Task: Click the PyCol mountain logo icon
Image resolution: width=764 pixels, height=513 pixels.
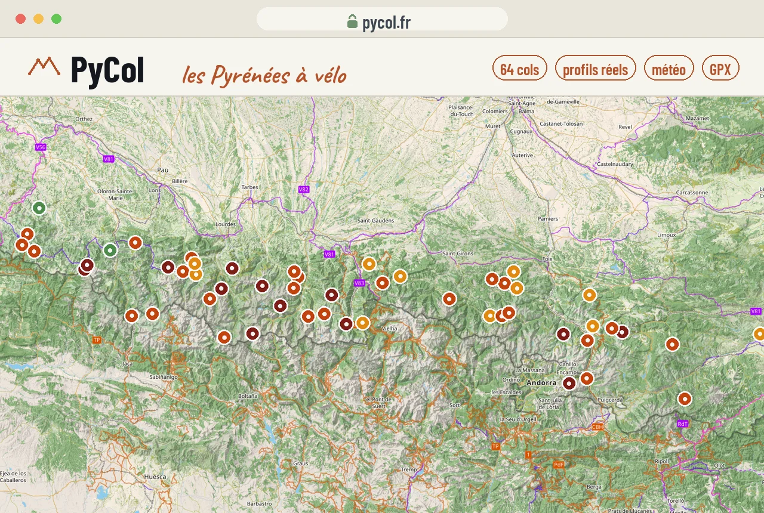Action: tap(44, 66)
